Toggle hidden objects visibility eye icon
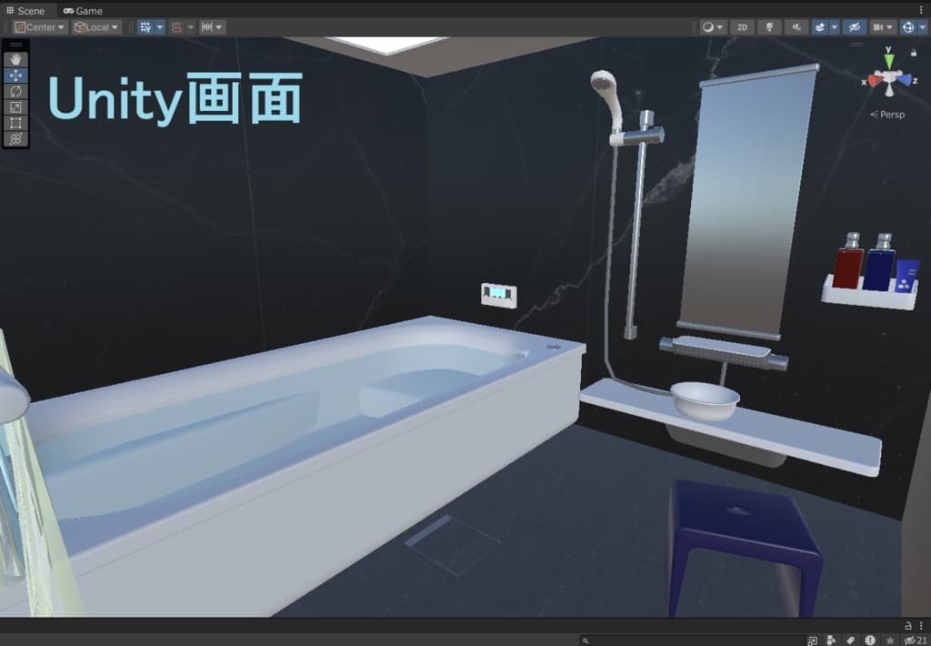Viewport: 931px width, 646px height. (x=855, y=27)
